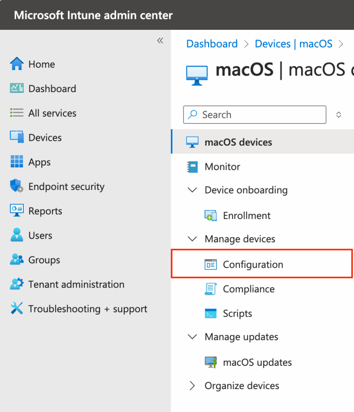This screenshot has height=412, width=354.
Task: Collapse the Manage devices section
Action: (193, 239)
